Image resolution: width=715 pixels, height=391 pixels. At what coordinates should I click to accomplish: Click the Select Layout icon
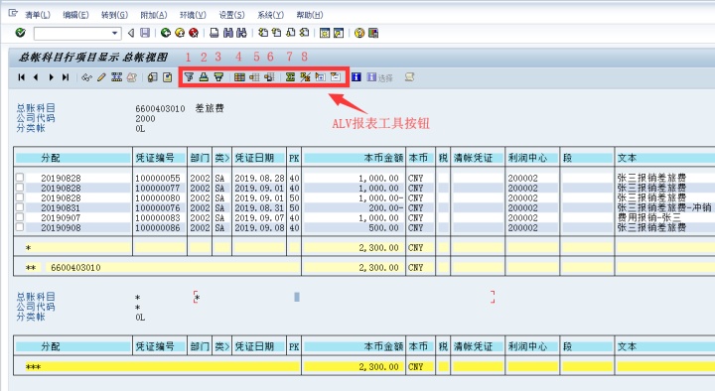[x=254, y=77]
